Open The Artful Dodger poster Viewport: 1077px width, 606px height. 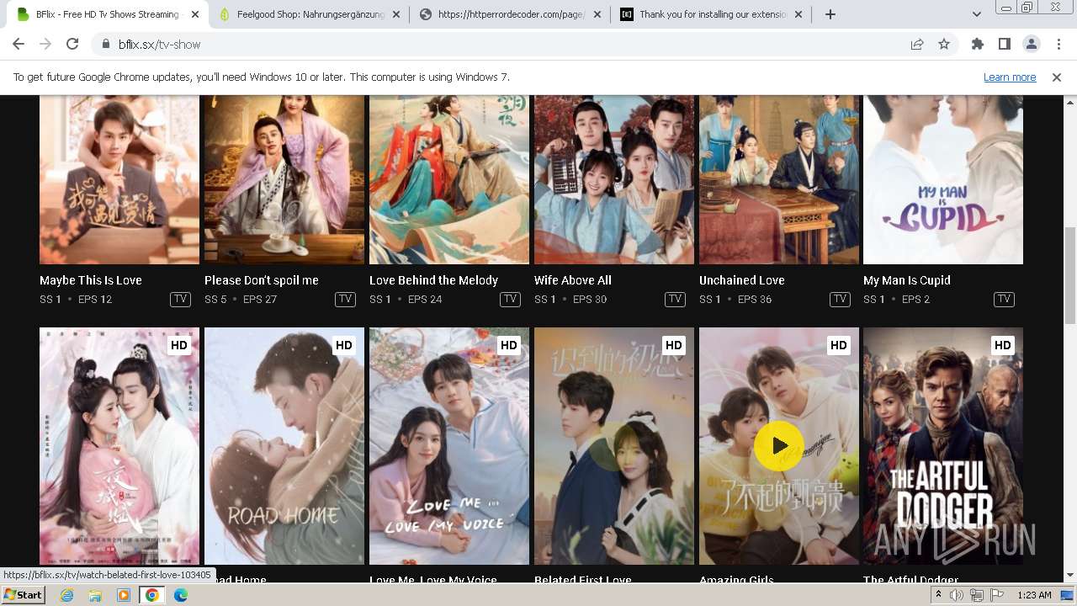943,446
